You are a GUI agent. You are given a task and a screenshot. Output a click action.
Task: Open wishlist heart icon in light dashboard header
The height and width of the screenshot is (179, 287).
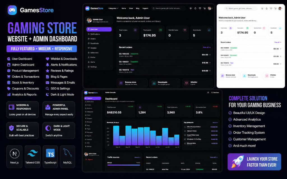point(271,9)
